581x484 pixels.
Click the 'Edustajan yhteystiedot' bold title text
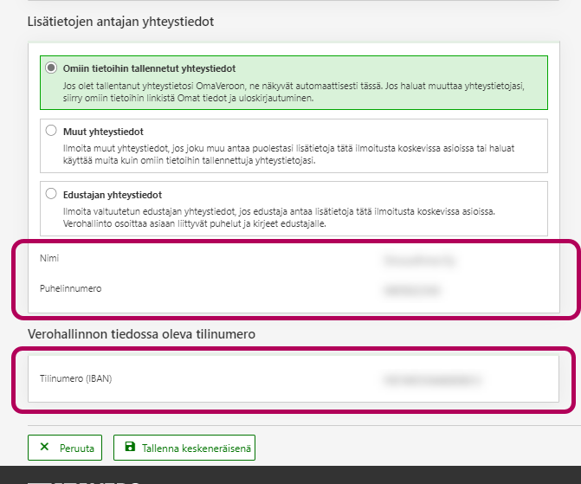point(113,195)
